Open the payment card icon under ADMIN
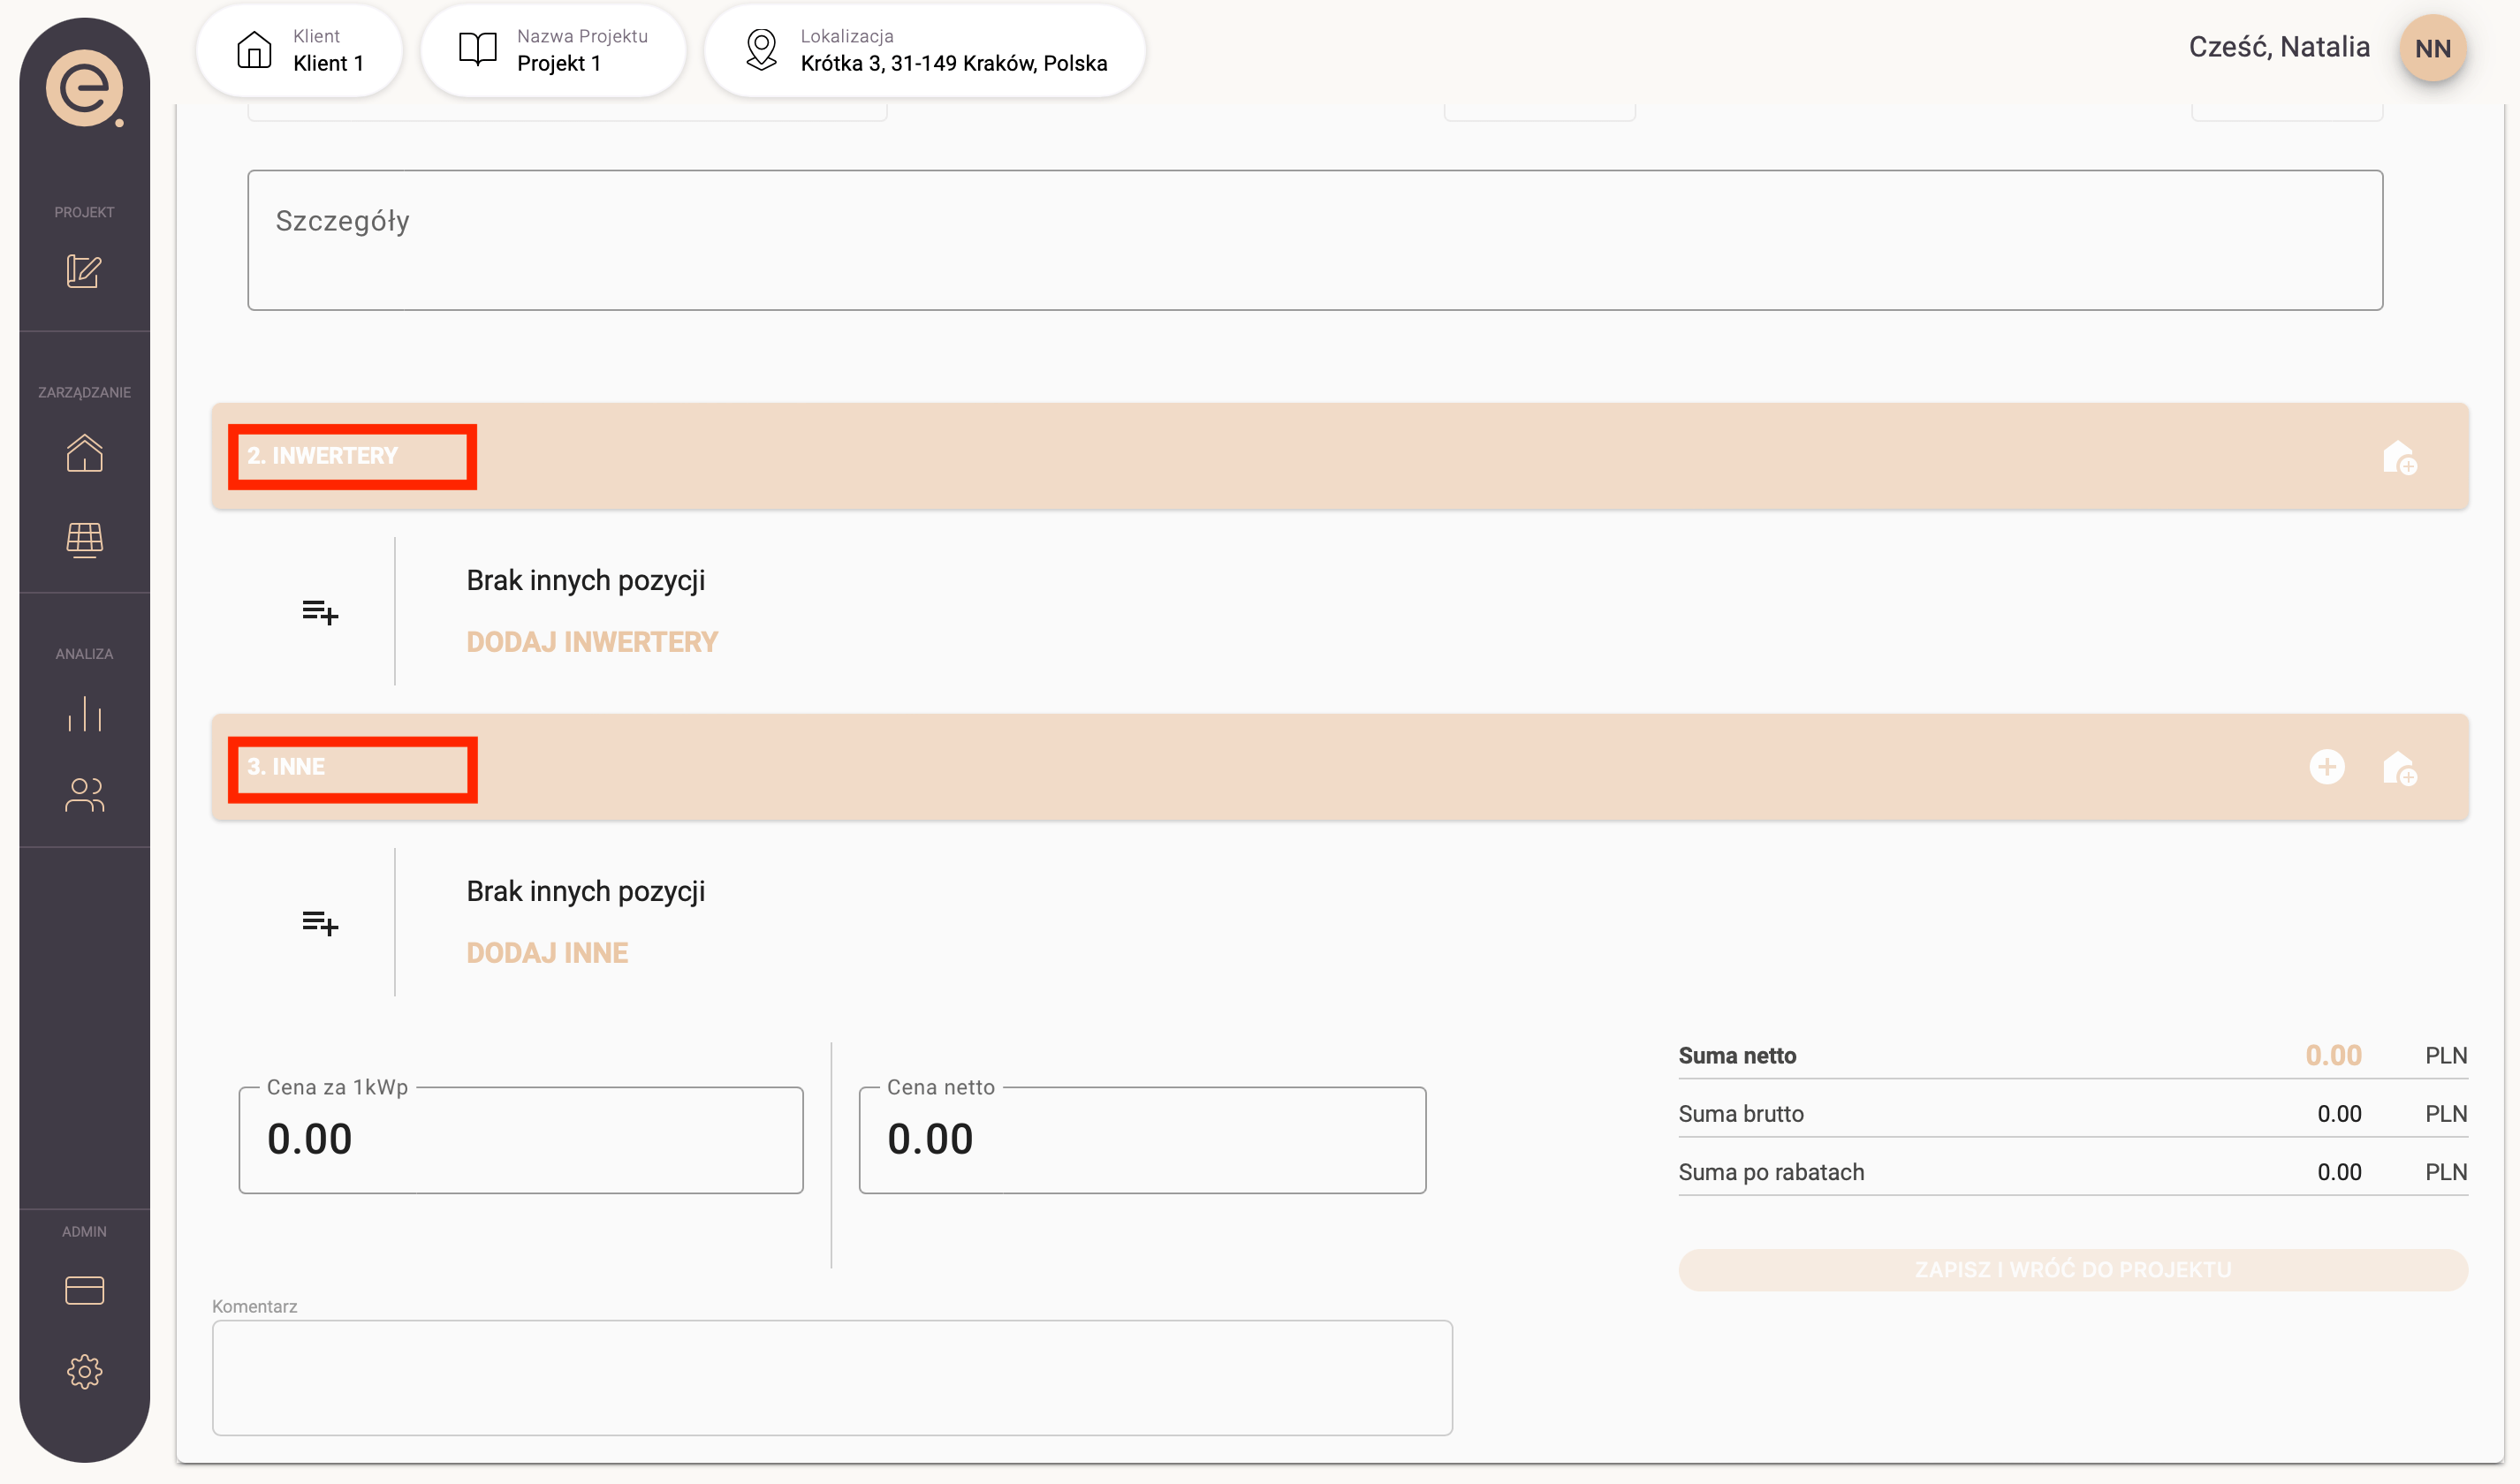This screenshot has height=1484, width=2520. pos(84,1291)
